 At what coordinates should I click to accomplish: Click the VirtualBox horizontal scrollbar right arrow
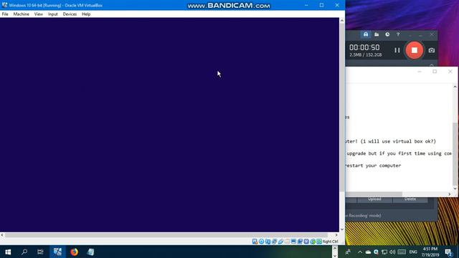336,235
